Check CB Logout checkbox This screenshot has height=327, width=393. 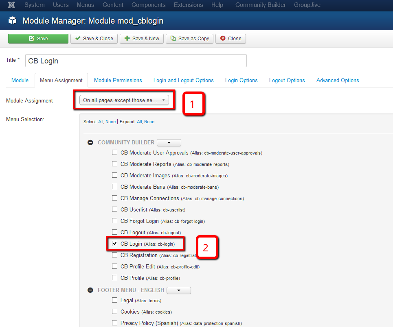point(114,232)
